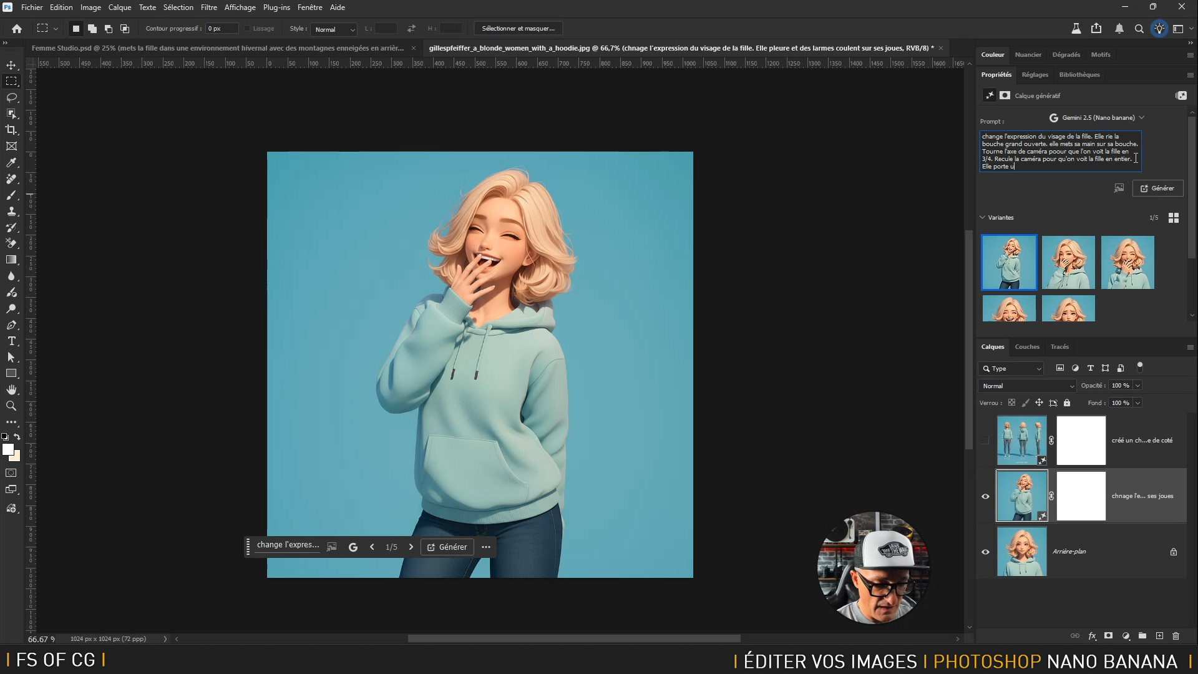1198x674 pixels.
Task: Open notifications bell icon
Action: click(1119, 29)
